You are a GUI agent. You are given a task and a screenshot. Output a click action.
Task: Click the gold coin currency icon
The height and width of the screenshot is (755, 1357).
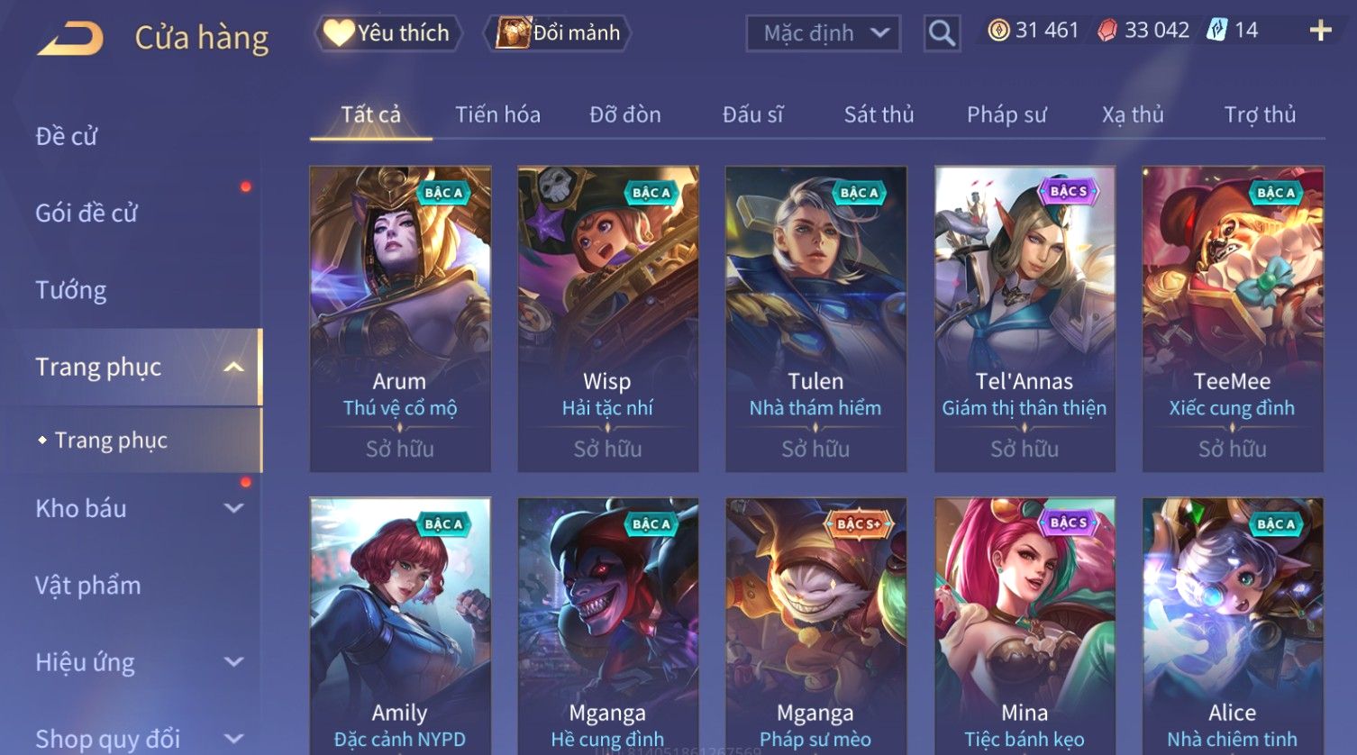[998, 31]
